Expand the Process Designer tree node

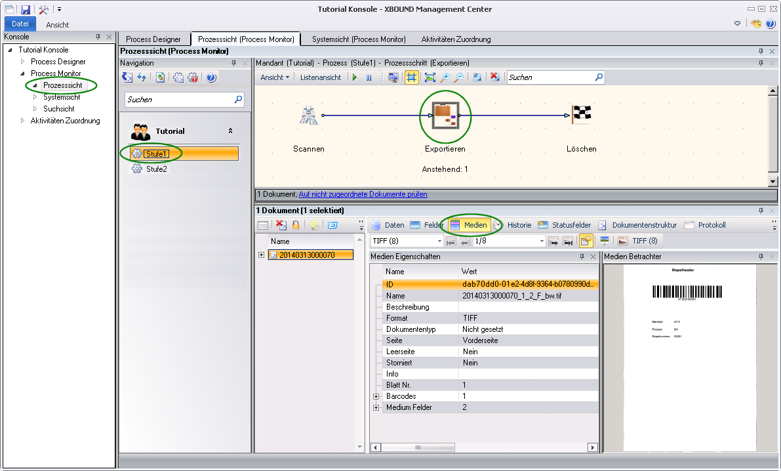click(23, 62)
